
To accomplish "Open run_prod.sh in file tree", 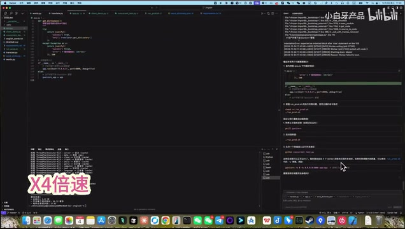I will pyautogui.click(x=13, y=49).
